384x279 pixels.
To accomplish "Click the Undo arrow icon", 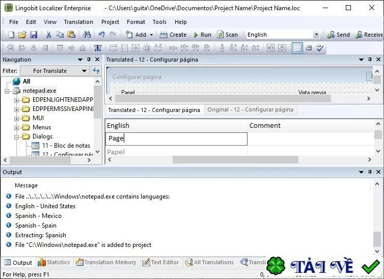I will (x=102, y=35).
